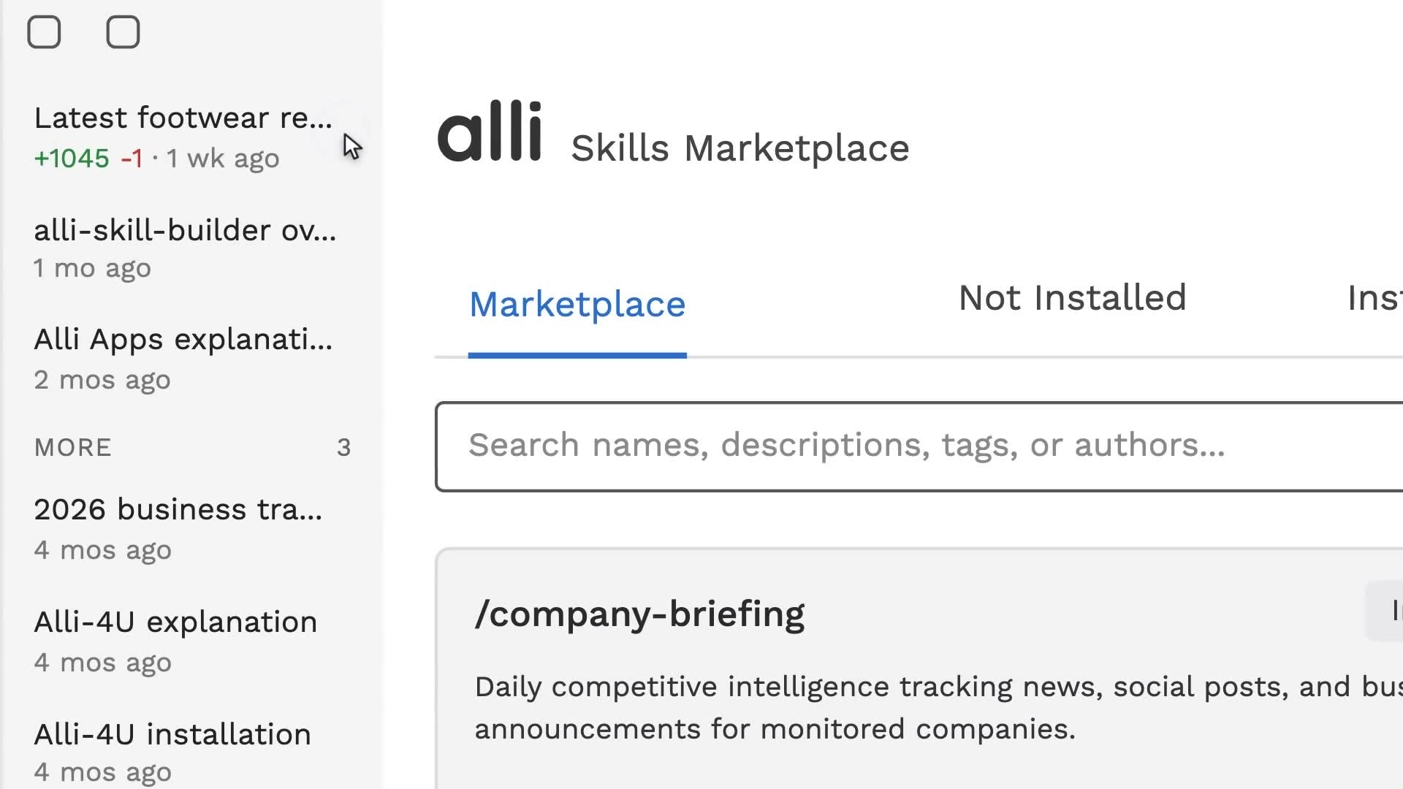Switch to the Marketplace tab
This screenshot has height=789, width=1403.
point(577,304)
